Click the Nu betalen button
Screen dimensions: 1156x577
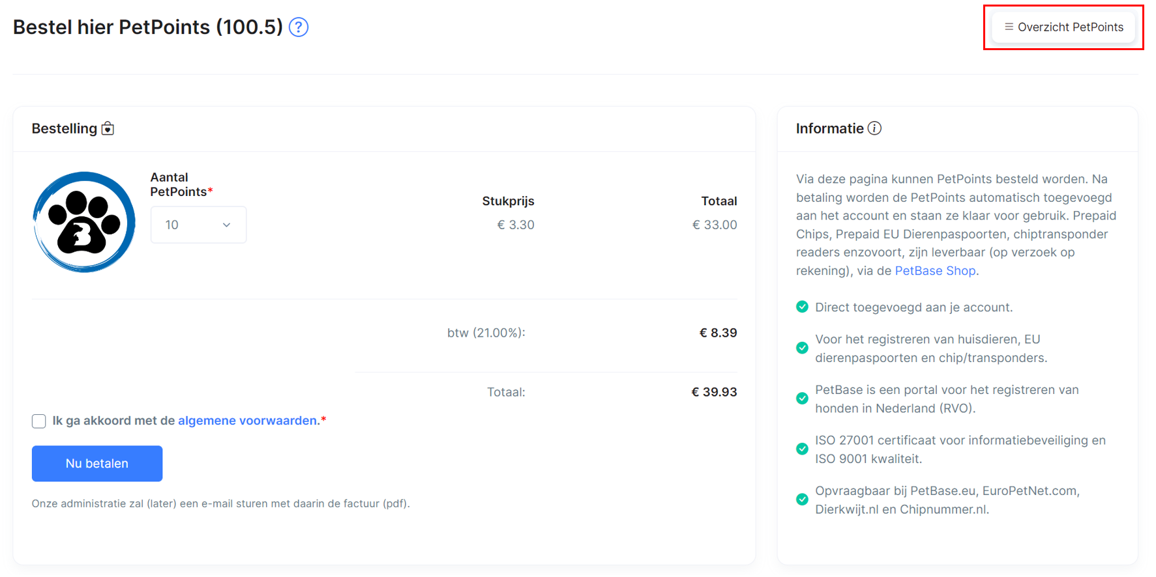(97, 464)
